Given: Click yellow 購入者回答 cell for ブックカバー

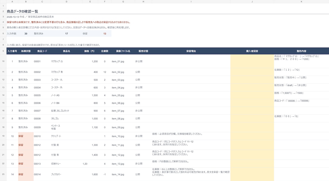Looking at the screenshot, I should click(x=252, y=174).
